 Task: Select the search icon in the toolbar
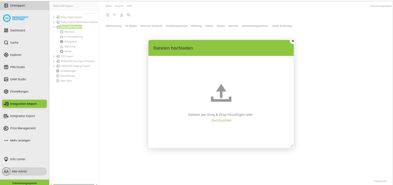(128, 15)
